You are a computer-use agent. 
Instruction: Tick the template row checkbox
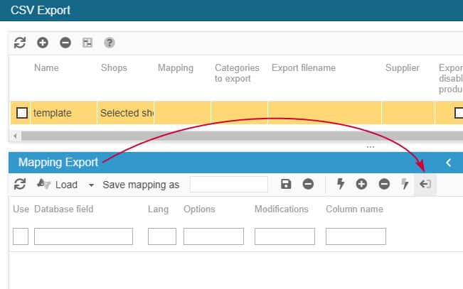[22, 113]
